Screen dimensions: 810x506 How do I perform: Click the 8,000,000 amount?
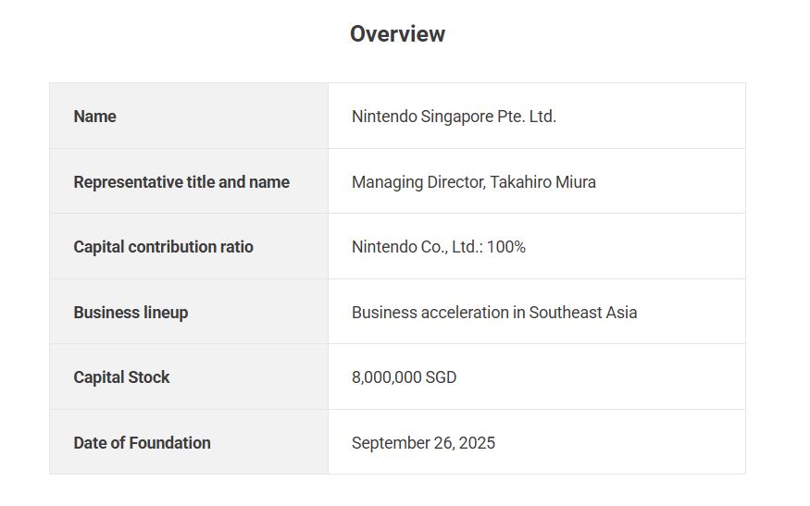pos(386,377)
